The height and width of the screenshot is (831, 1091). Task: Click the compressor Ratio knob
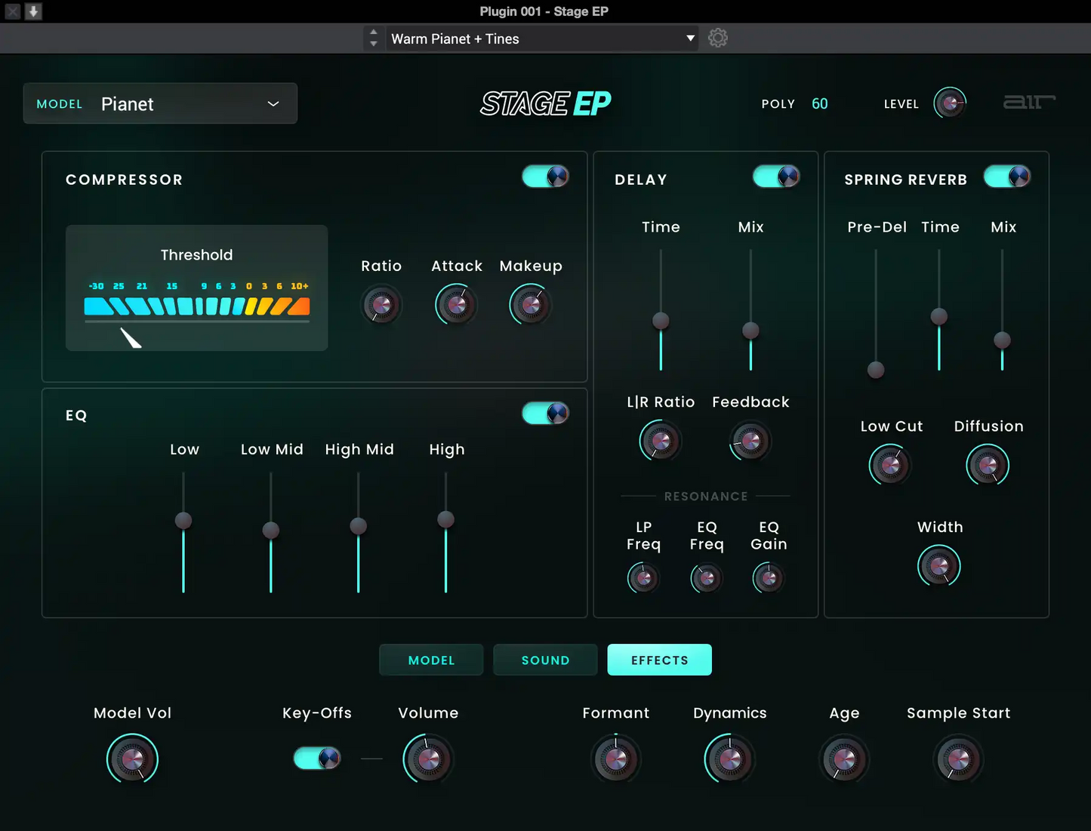tap(381, 305)
